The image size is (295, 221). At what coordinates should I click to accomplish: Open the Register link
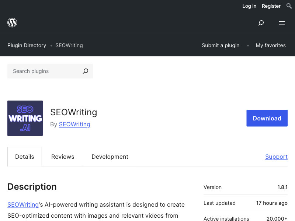[x=271, y=6]
